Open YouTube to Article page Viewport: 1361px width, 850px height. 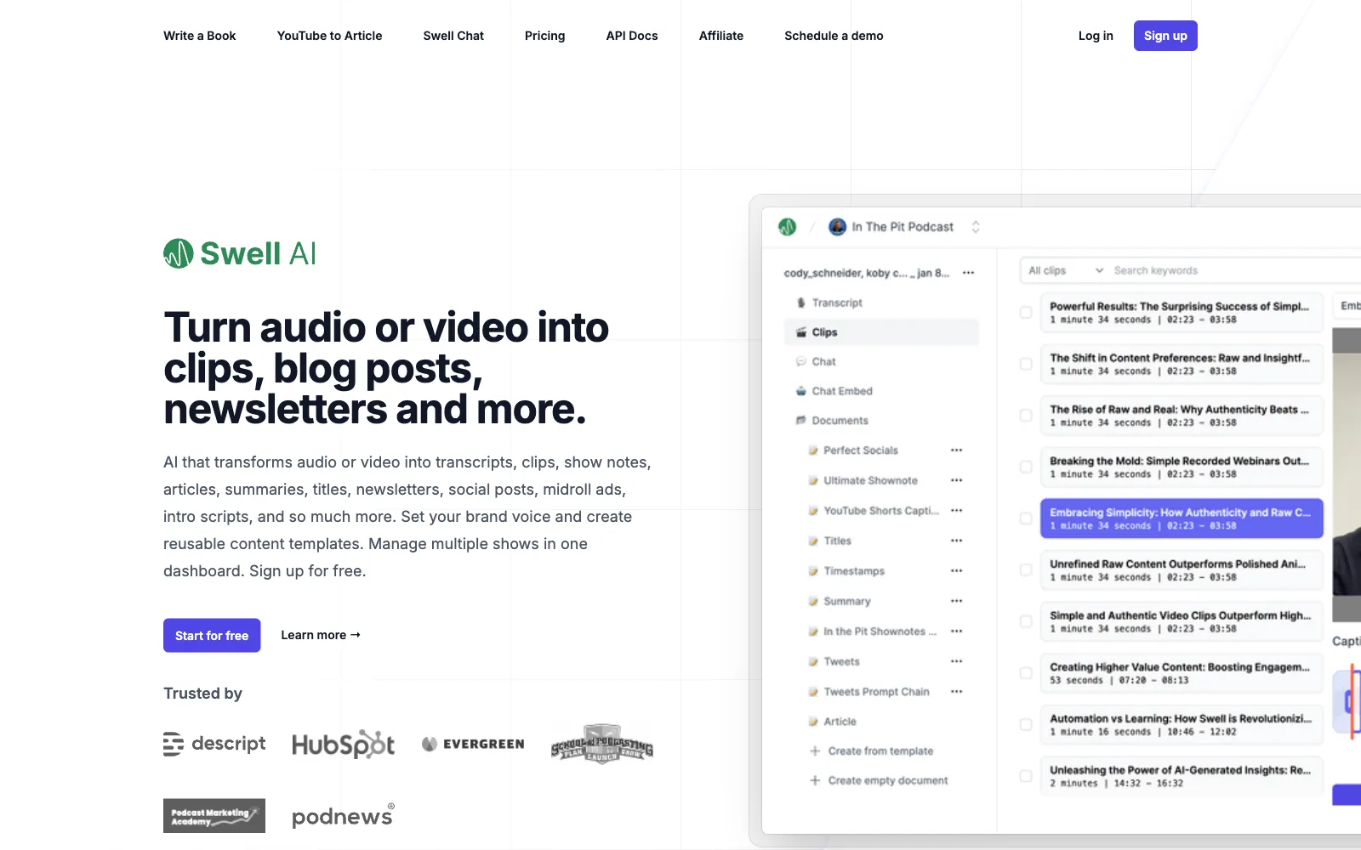tap(329, 36)
